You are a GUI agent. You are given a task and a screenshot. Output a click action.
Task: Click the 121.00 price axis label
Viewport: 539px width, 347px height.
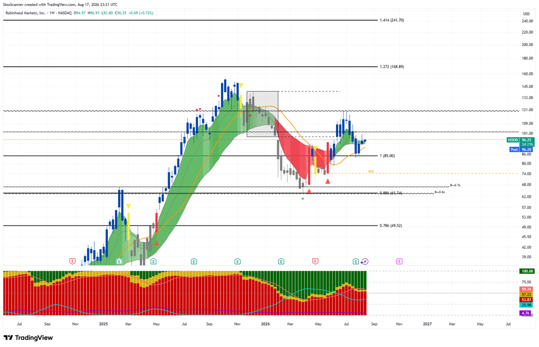[x=526, y=110]
